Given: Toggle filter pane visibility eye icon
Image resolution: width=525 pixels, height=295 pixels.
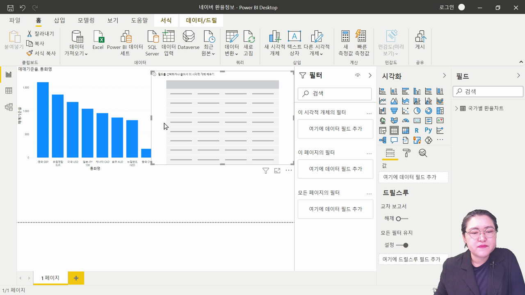Looking at the screenshot, I should coord(358,75).
